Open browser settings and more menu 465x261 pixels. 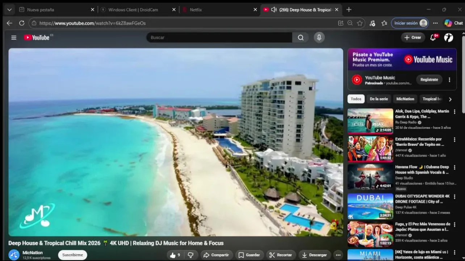tap(435, 23)
